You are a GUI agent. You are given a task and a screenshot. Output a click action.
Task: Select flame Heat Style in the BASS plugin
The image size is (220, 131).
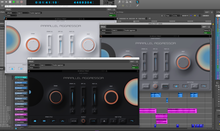[176, 86]
